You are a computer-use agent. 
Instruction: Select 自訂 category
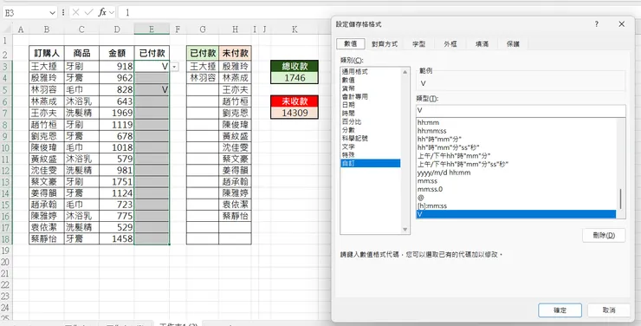pos(371,163)
